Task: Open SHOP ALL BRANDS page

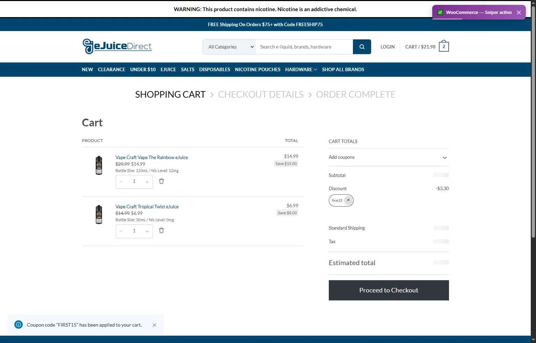Action: (x=343, y=69)
